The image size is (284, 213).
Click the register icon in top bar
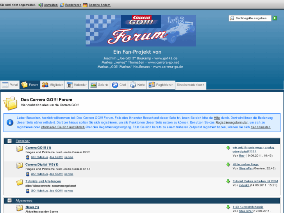62,5
